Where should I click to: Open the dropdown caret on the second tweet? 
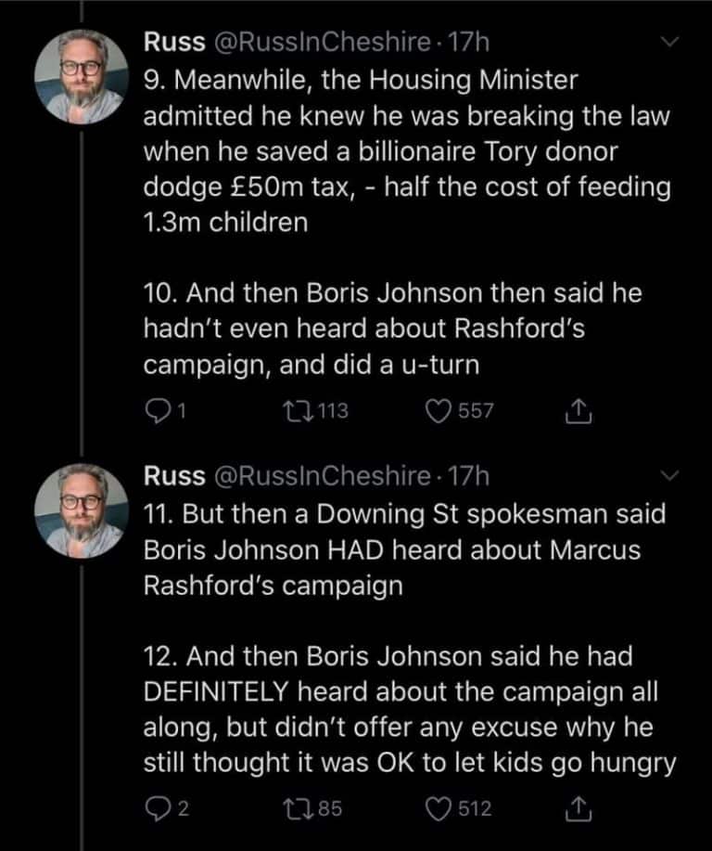pos(669,476)
